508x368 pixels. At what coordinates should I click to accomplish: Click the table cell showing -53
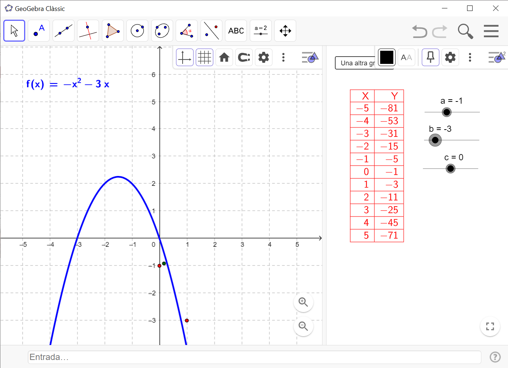pyautogui.click(x=389, y=121)
